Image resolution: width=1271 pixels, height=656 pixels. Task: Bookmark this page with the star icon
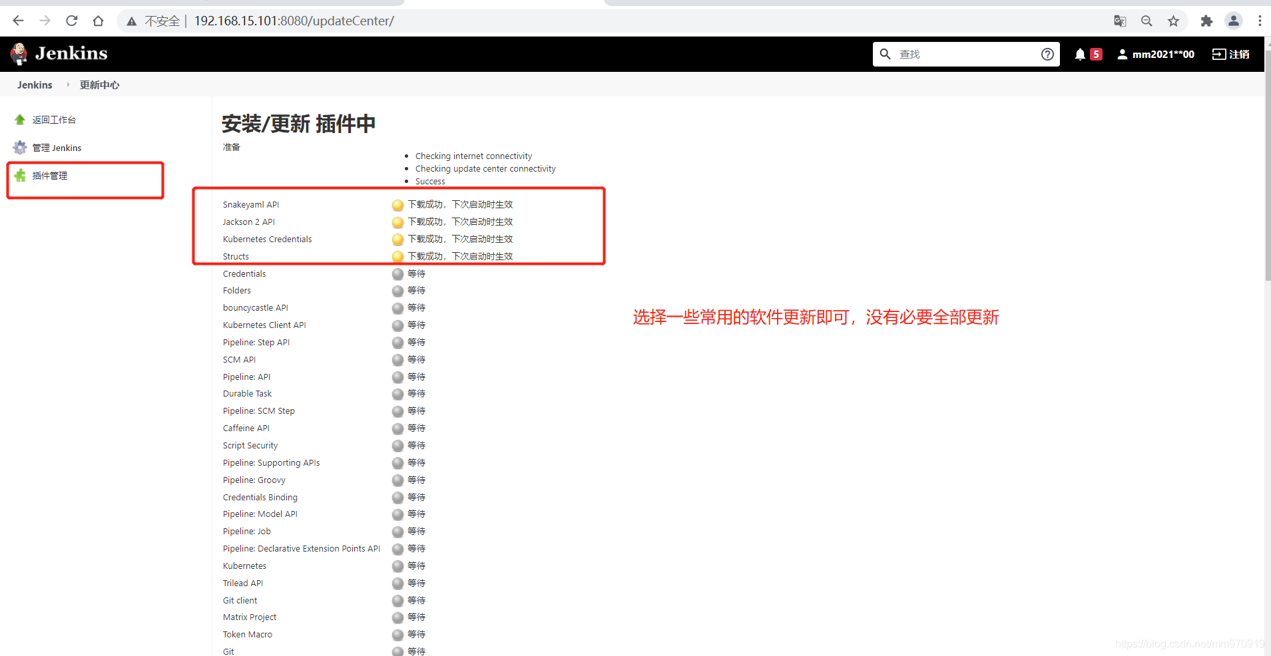click(x=1173, y=21)
